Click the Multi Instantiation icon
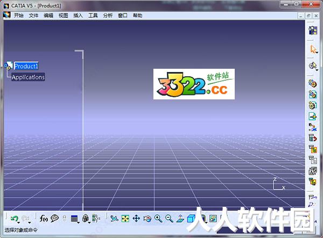The image size is (323, 238). tap(313, 182)
